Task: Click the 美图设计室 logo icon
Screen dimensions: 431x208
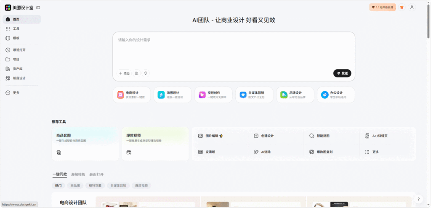Action: tap(8, 8)
